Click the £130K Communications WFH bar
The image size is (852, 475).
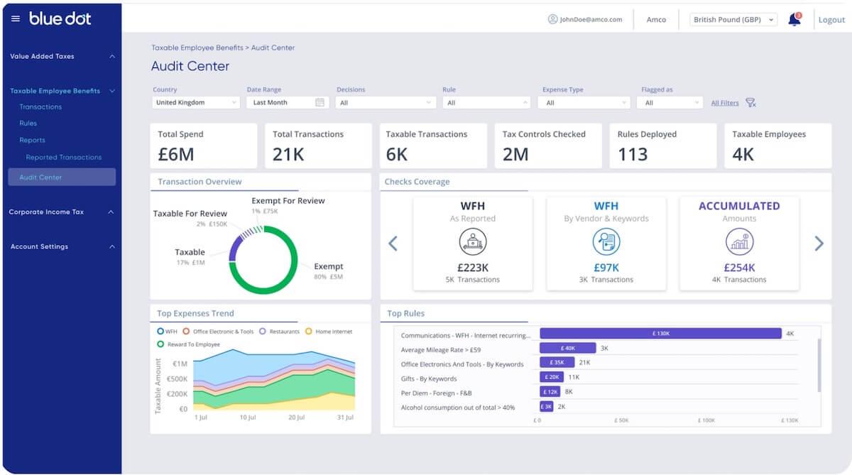click(660, 333)
